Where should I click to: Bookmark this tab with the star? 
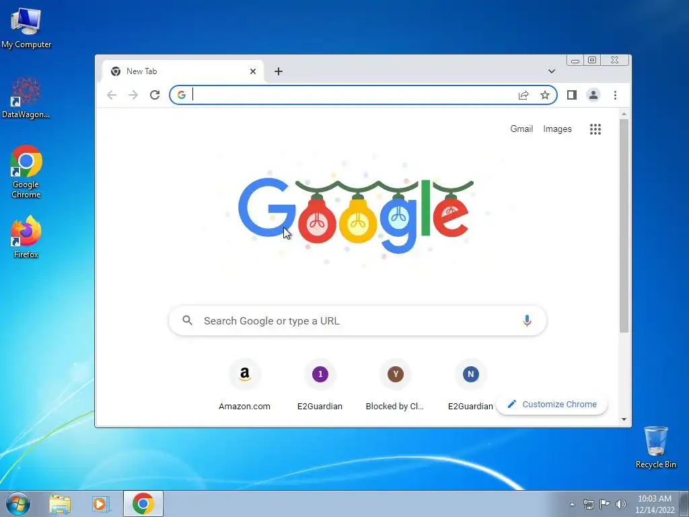(x=545, y=95)
